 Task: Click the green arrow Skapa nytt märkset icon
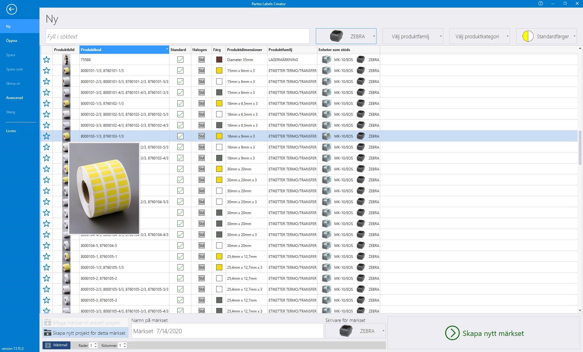[x=452, y=333]
